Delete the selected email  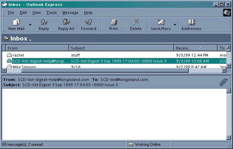136,24
